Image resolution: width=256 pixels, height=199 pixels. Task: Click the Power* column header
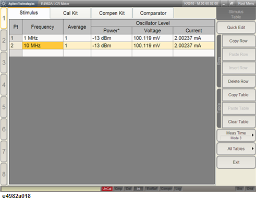click(112, 31)
